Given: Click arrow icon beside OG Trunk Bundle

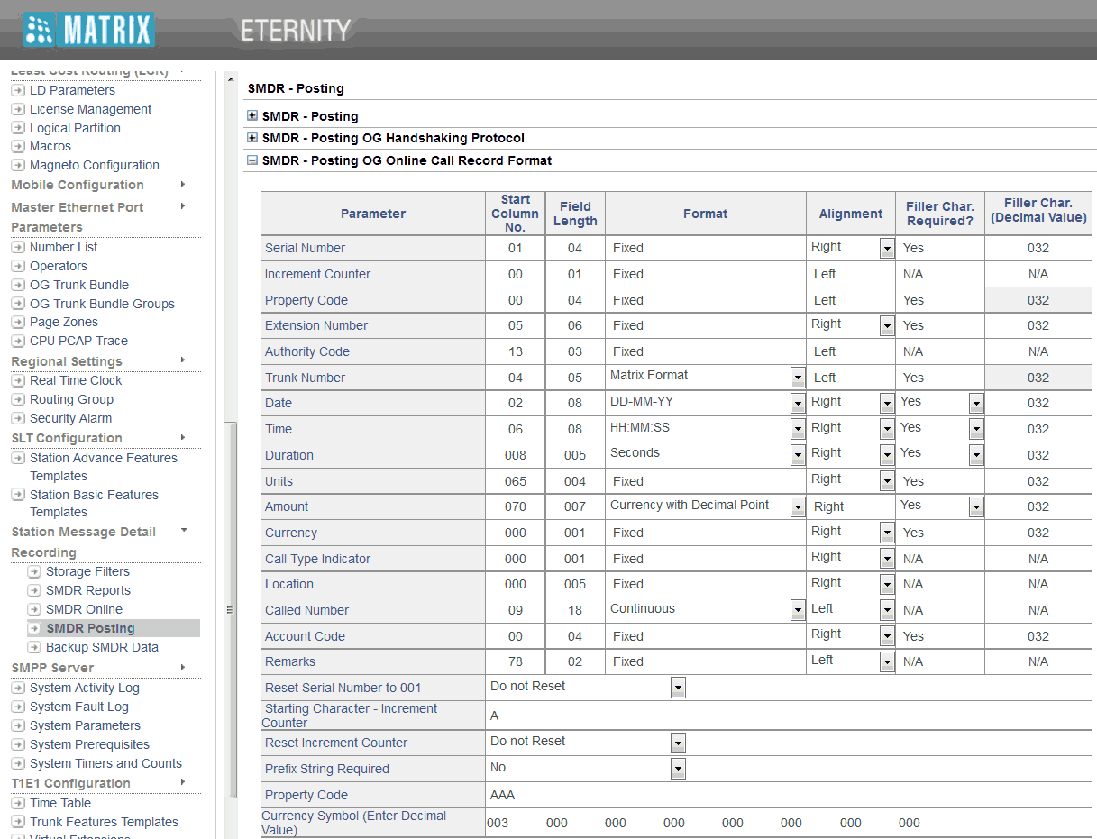Looking at the screenshot, I should 18,285.
